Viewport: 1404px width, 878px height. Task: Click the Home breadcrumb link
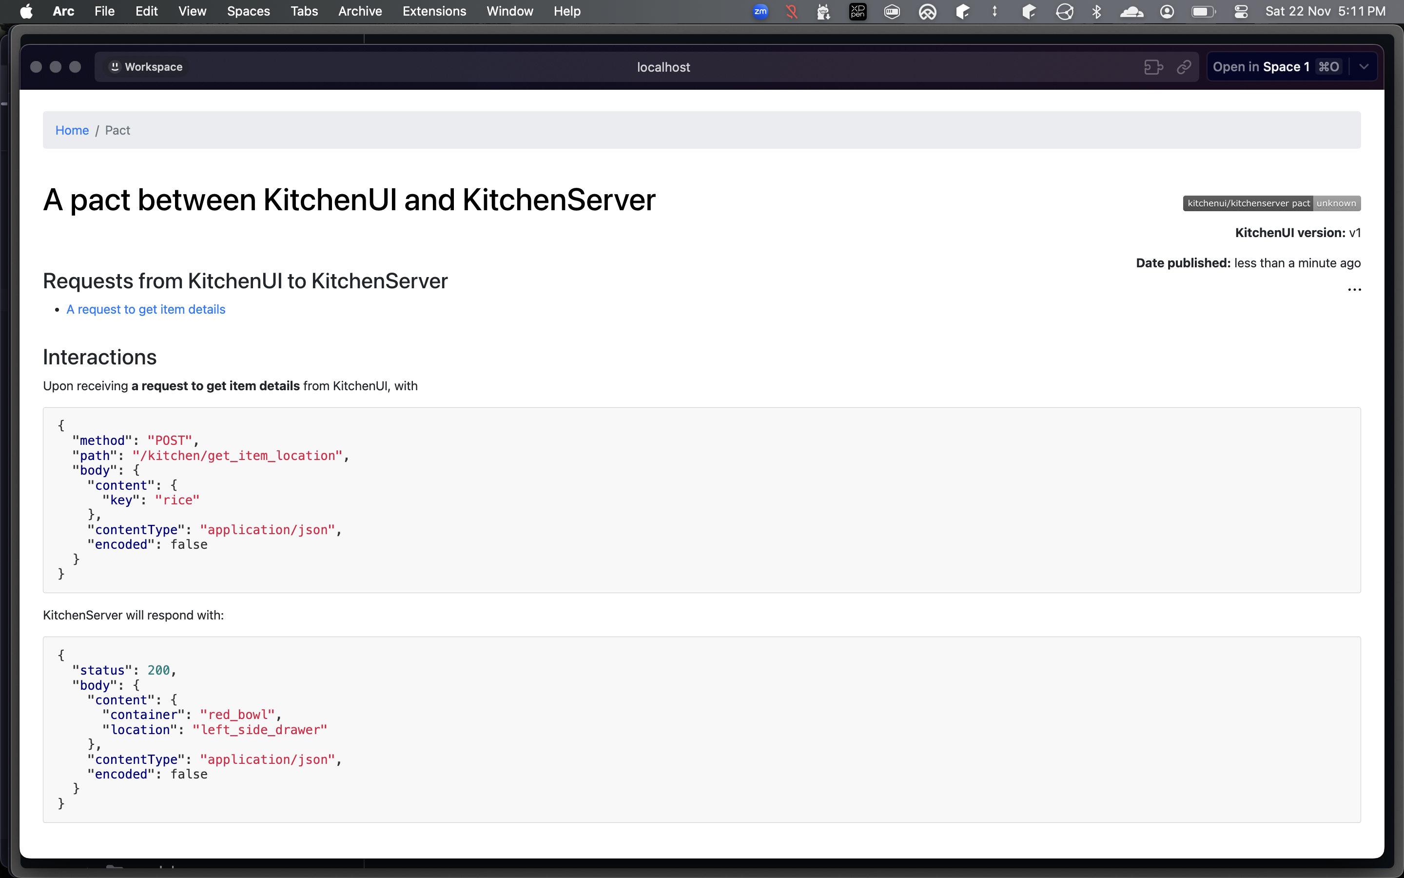(72, 131)
